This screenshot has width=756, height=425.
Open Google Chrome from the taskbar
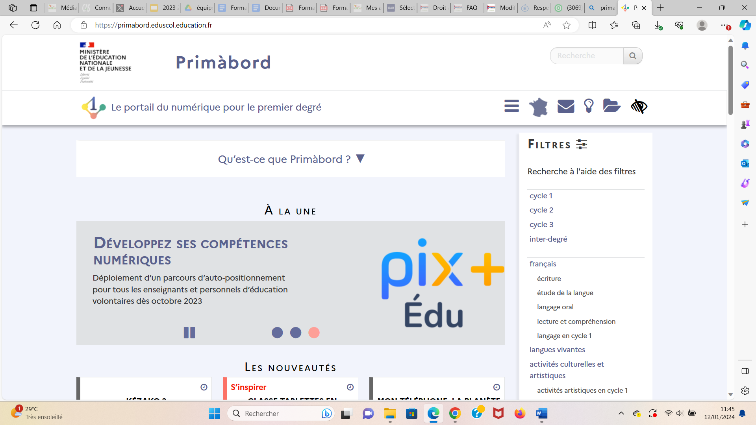[455, 413]
